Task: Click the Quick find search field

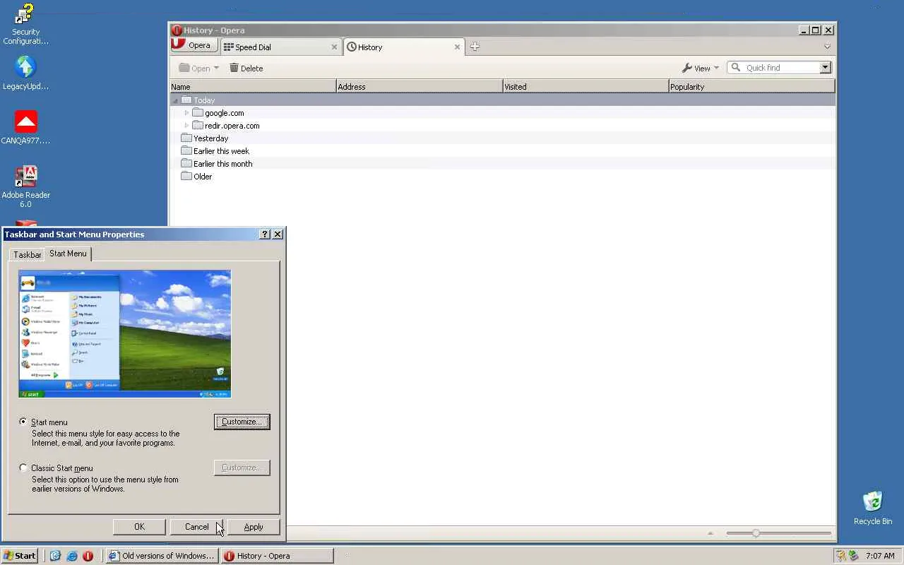Action: tap(774, 68)
